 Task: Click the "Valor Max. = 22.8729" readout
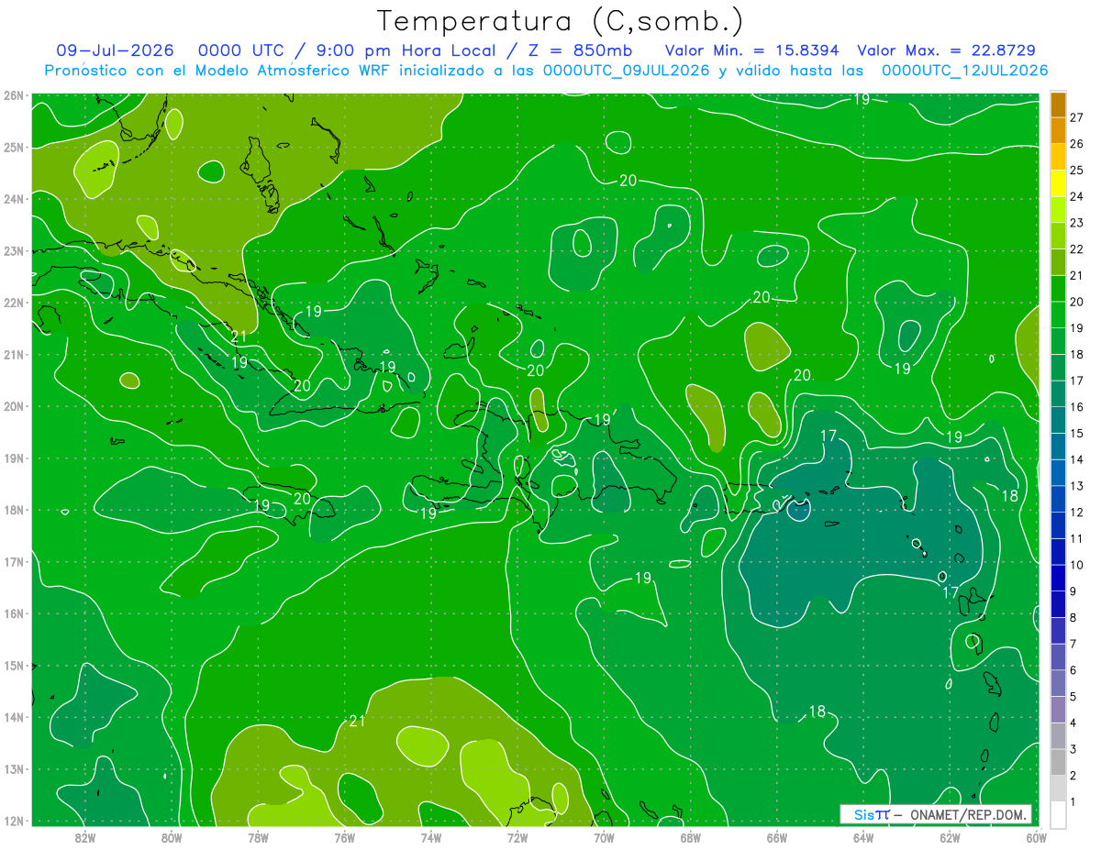click(947, 50)
